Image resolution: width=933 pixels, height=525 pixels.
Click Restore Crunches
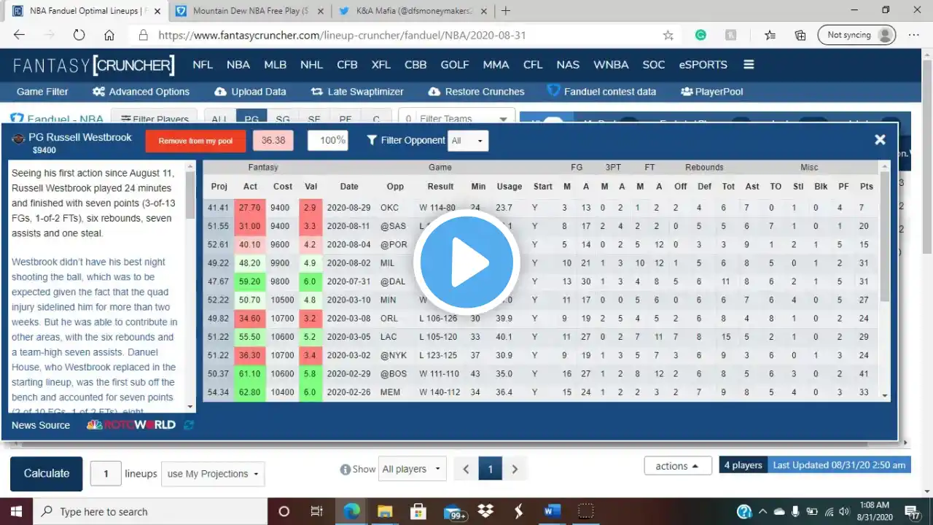476,92
